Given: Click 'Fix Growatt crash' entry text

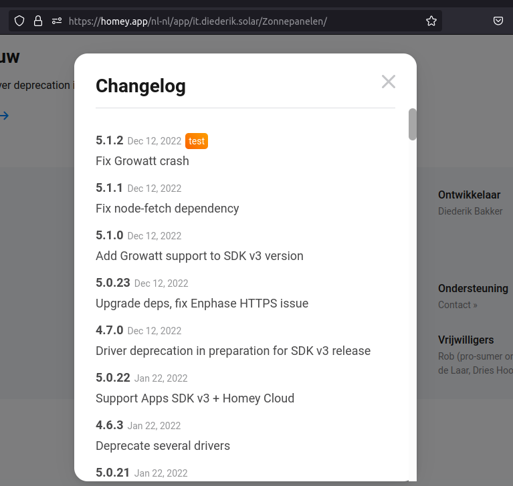Looking at the screenshot, I should 142,161.
